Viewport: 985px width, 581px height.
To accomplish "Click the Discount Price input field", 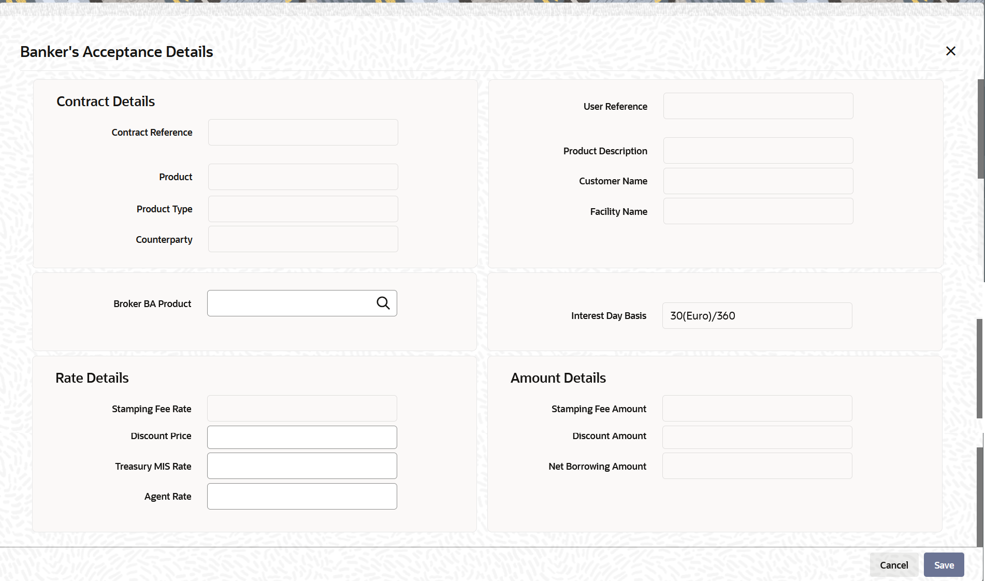I will 302,437.
